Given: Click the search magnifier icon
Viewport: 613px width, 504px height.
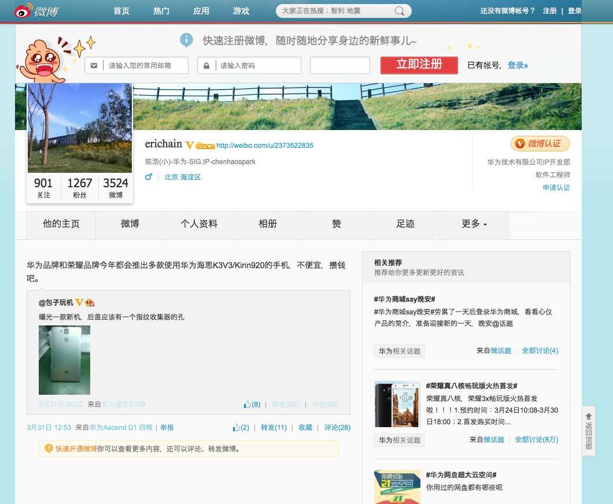Looking at the screenshot, I should point(399,11).
